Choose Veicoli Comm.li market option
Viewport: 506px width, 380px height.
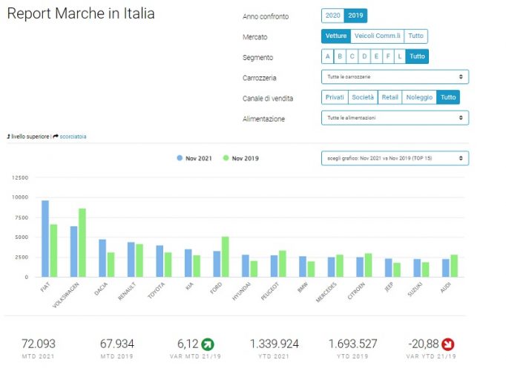point(377,36)
